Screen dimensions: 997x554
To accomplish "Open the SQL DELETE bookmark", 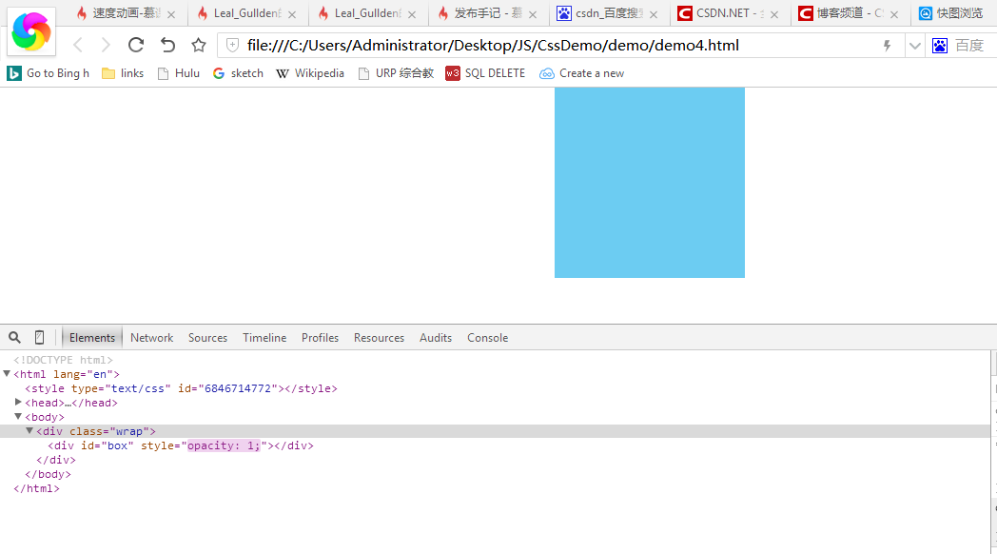I will [x=486, y=73].
